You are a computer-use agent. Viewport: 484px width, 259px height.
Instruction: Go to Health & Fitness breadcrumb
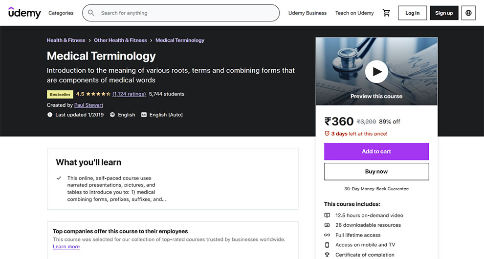(66, 40)
